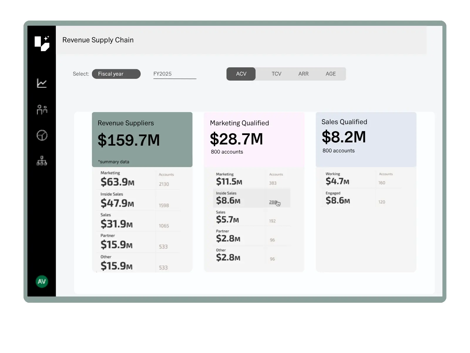
Task: Open the line chart analytics icon
Action: point(42,83)
